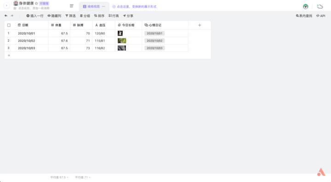The image size is (331, 182).
Task: Click the cloud sync status icon
Action: [x=320, y=6]
